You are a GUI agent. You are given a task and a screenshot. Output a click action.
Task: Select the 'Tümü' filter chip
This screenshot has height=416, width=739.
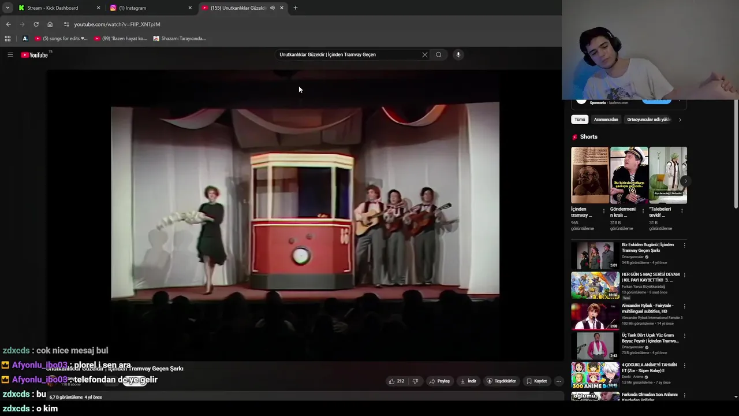point(580,120)
